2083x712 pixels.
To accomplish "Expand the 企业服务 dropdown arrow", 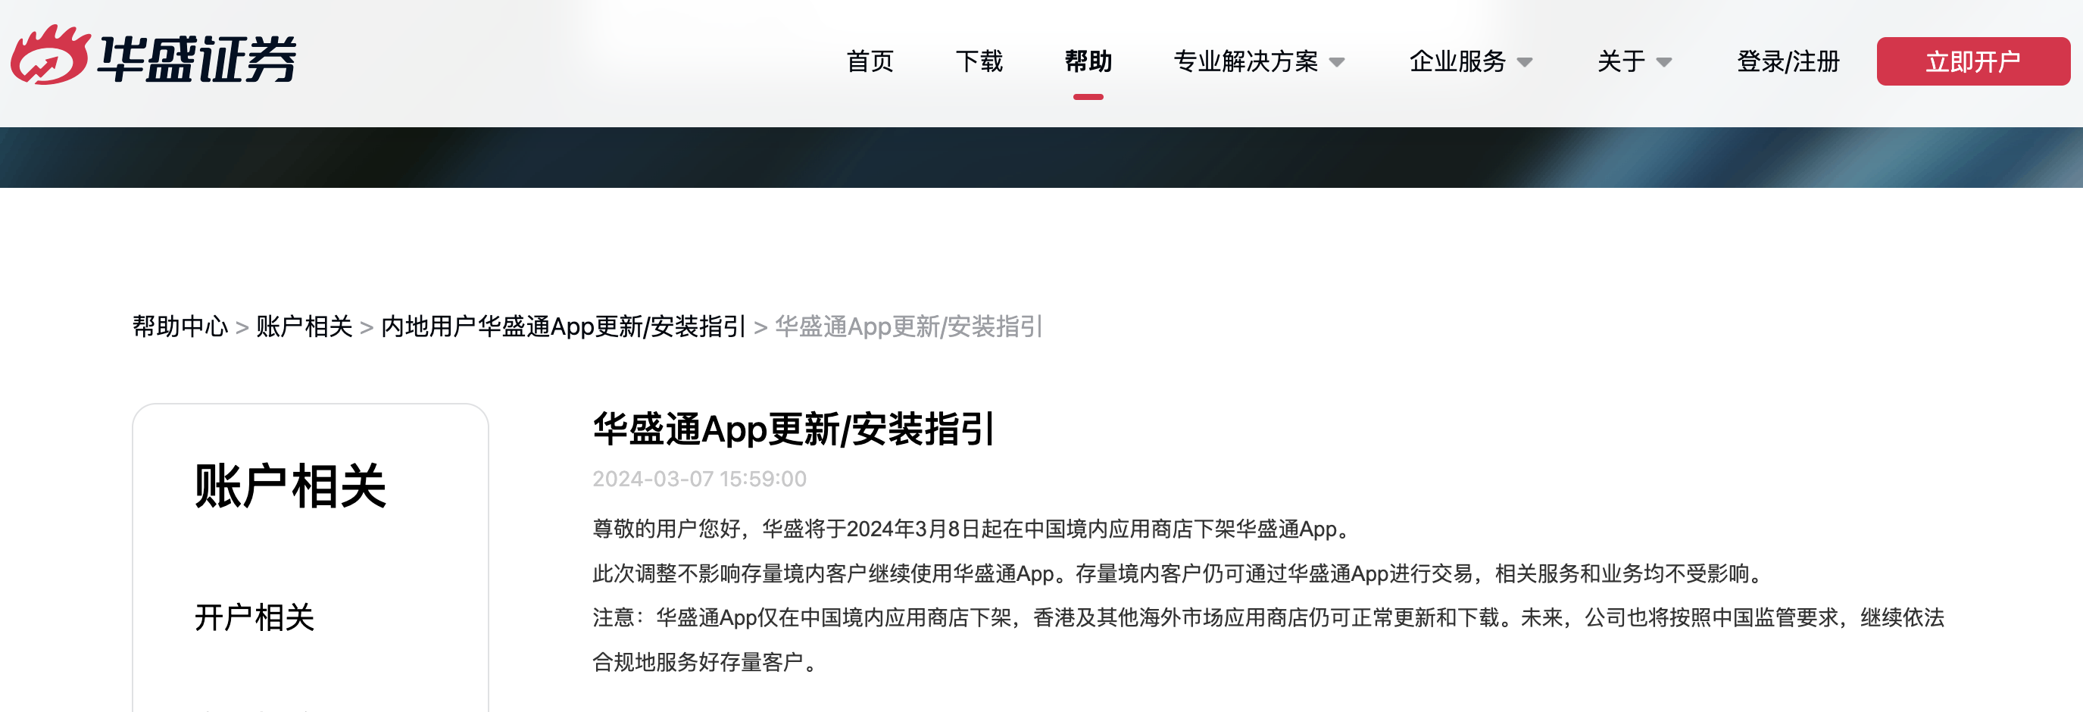I will point(1525,60).
